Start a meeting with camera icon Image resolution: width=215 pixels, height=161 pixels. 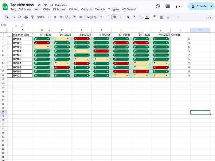click(x=178, y=6)
